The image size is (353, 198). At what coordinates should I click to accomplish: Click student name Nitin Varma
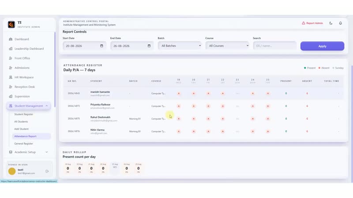(x=98, y=130)
